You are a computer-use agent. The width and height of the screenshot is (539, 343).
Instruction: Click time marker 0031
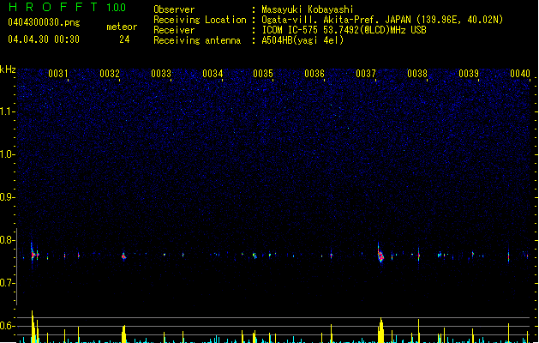58,73
